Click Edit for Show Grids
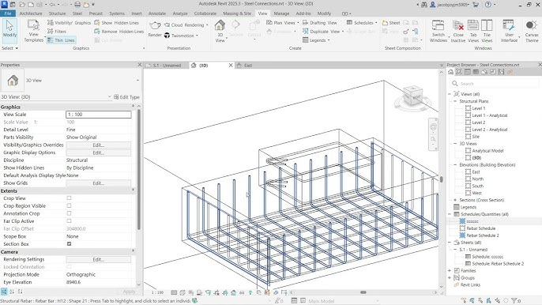Viewport: 542px width, 305px height. click(x=99, y=183)
